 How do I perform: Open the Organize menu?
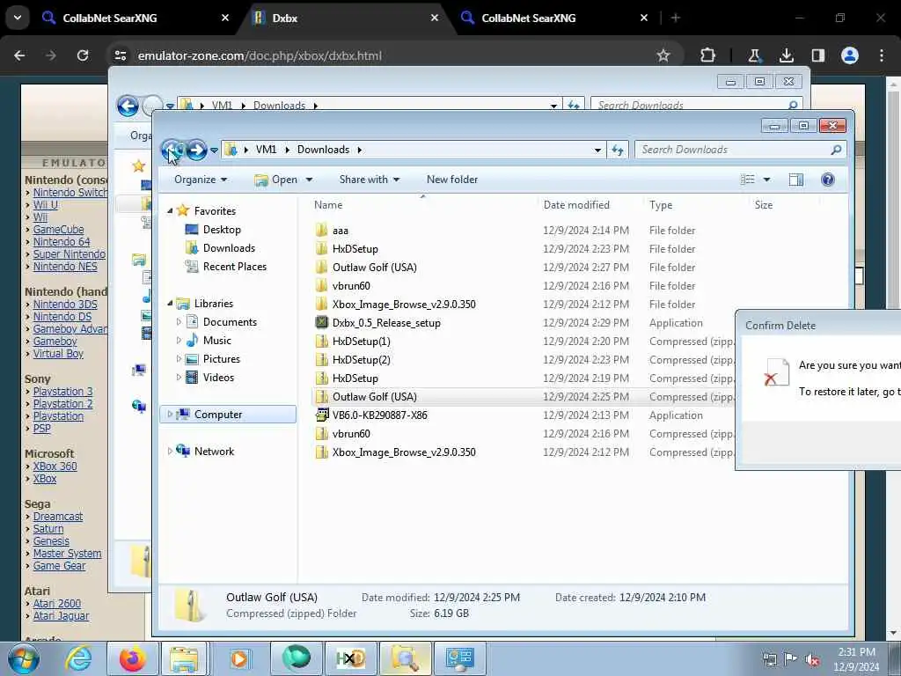coord(201,180)
